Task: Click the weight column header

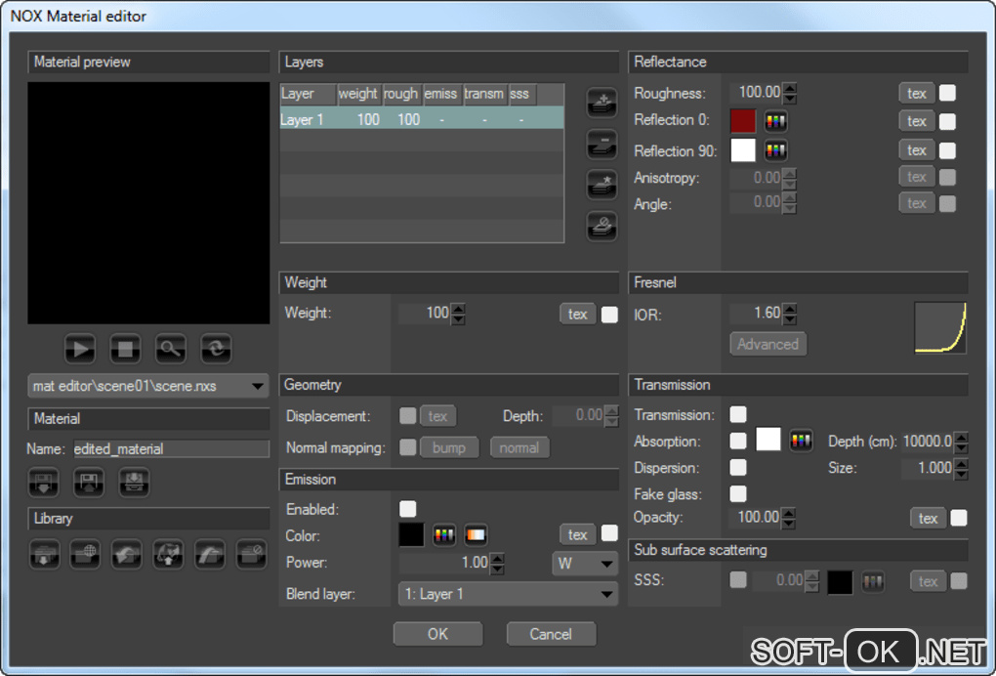Action: click(358, 94)
